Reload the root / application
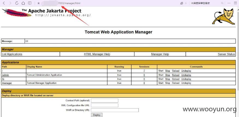This screenshot has width=239, height=117. point(176,71)
